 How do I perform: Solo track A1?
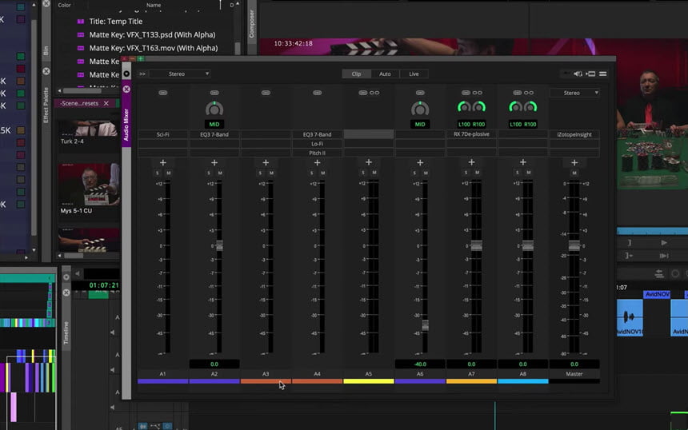(157, 173)
